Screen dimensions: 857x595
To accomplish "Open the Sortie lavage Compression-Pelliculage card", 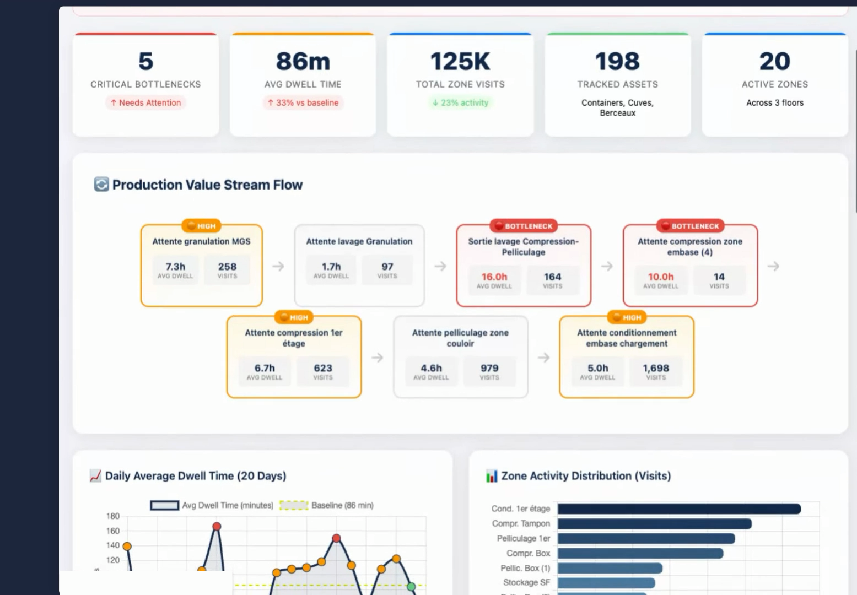I will [524, 266].
